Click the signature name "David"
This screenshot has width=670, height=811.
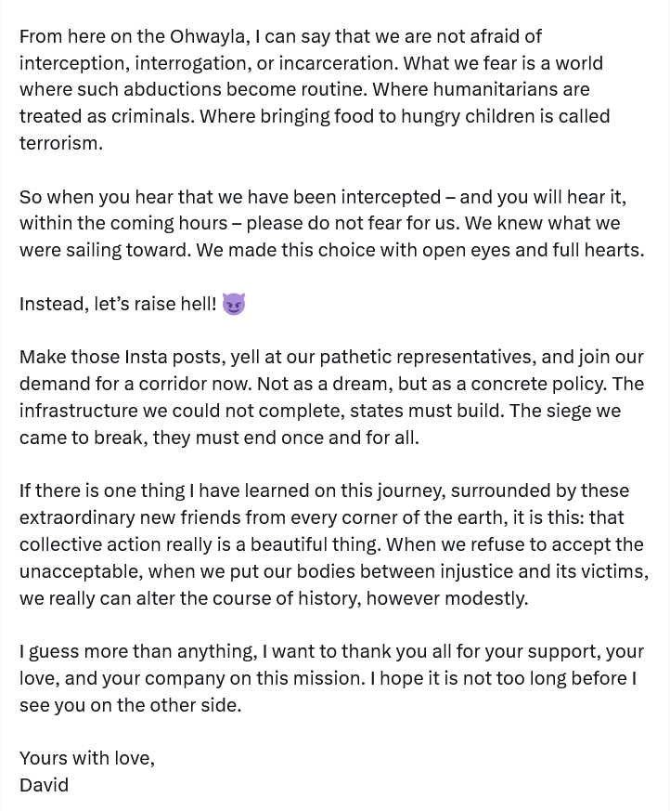[44, 785]
